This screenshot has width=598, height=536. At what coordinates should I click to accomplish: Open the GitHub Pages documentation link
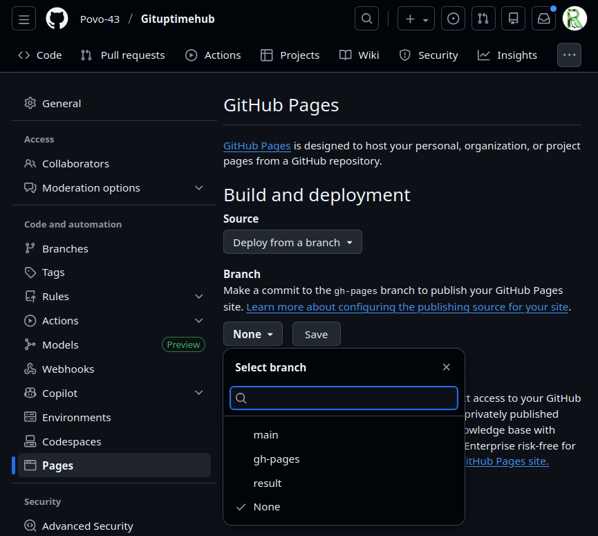click(x=256, y=146)
